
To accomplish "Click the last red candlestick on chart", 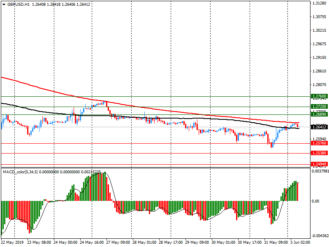I will [x=298, y=125].
